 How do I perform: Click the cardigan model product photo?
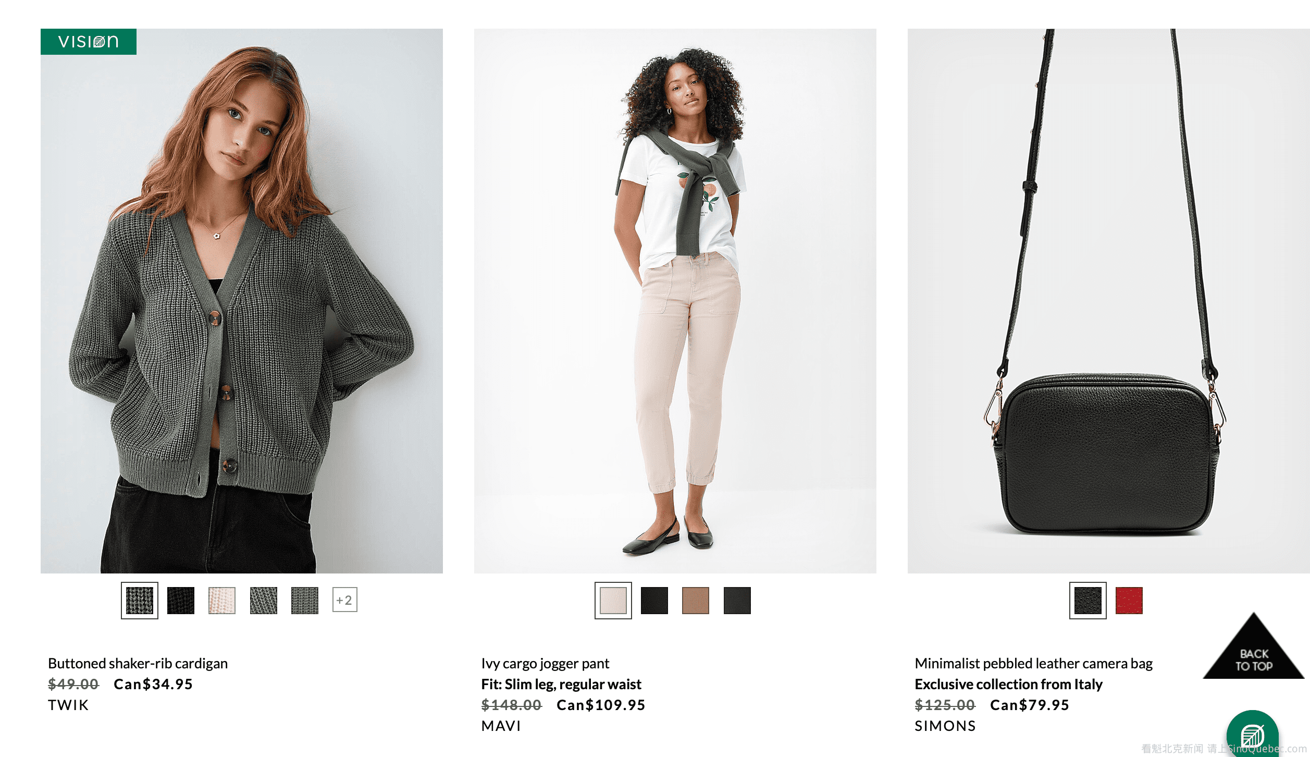[242, 301]
